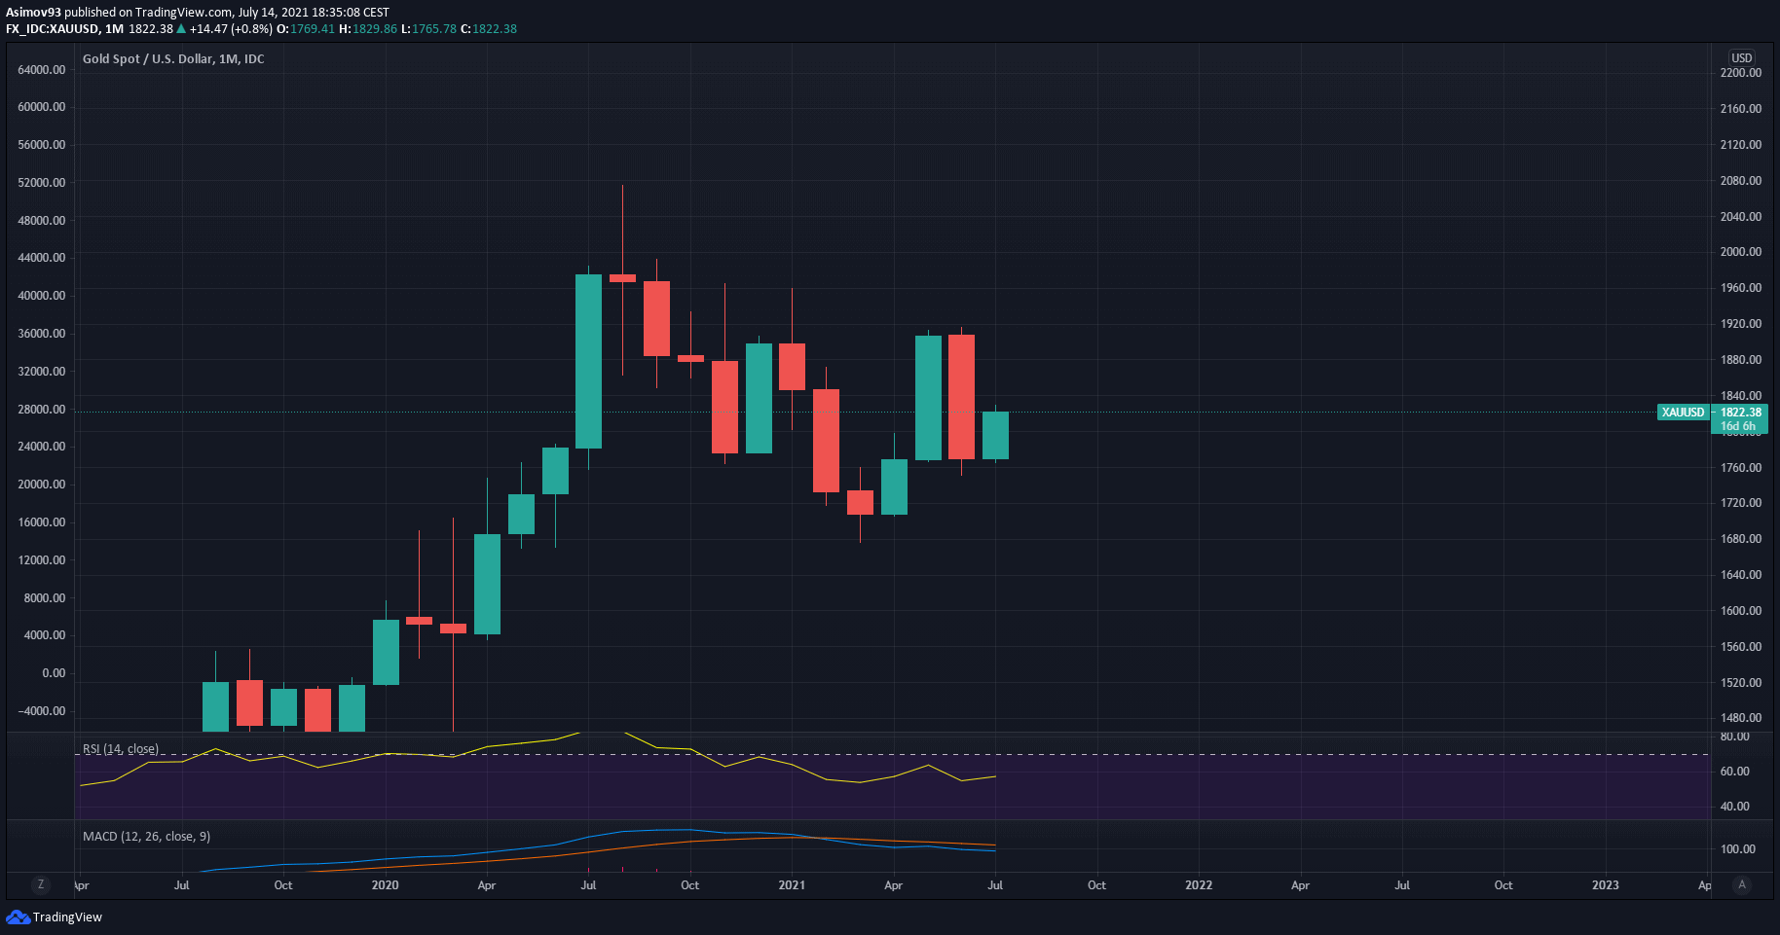Click the XAUUSD price tag label
The width and height of the screenshot is (1780, 935).
point(1683,413)
